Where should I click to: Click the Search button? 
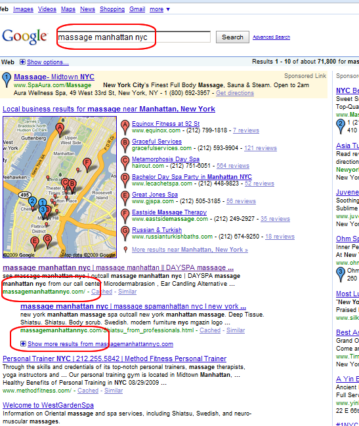point(232,37)
